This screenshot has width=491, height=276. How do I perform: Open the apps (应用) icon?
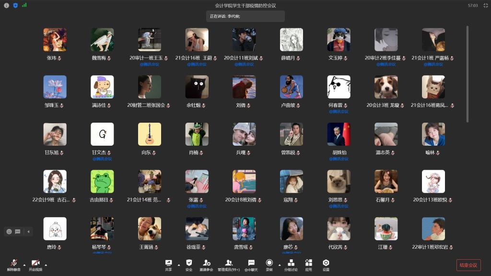click(x=308, y=264)
